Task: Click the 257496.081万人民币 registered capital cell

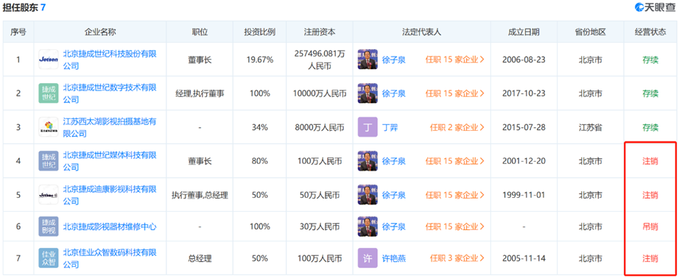Action: 320,60
